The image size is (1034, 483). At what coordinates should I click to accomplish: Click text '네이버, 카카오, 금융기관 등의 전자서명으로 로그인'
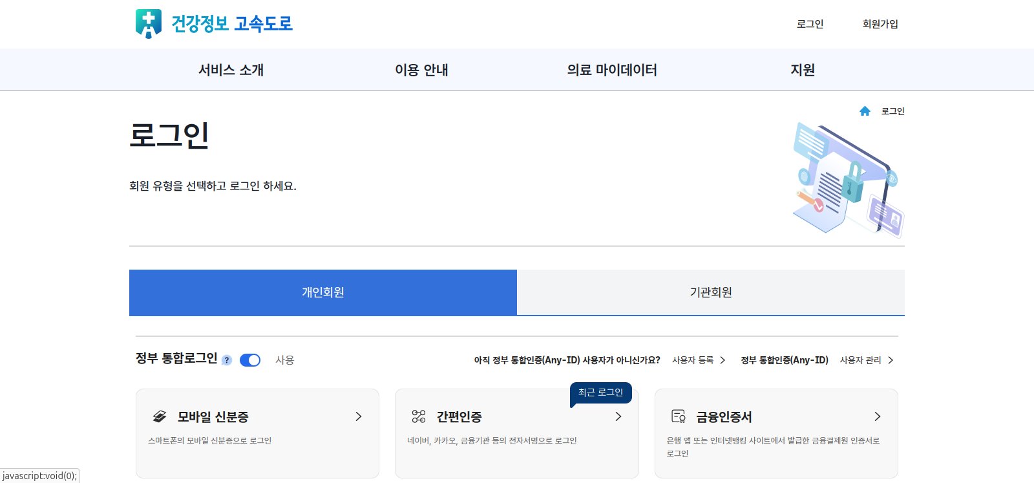tap(492, 441)
